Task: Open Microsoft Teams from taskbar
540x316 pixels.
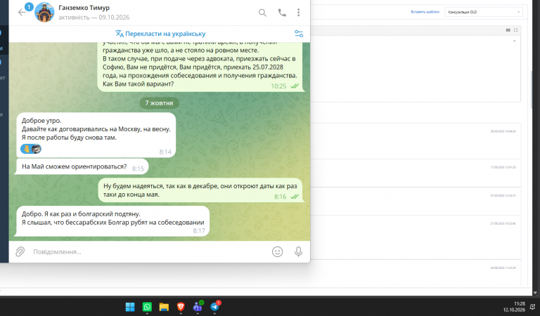Action: pos(198,307)
